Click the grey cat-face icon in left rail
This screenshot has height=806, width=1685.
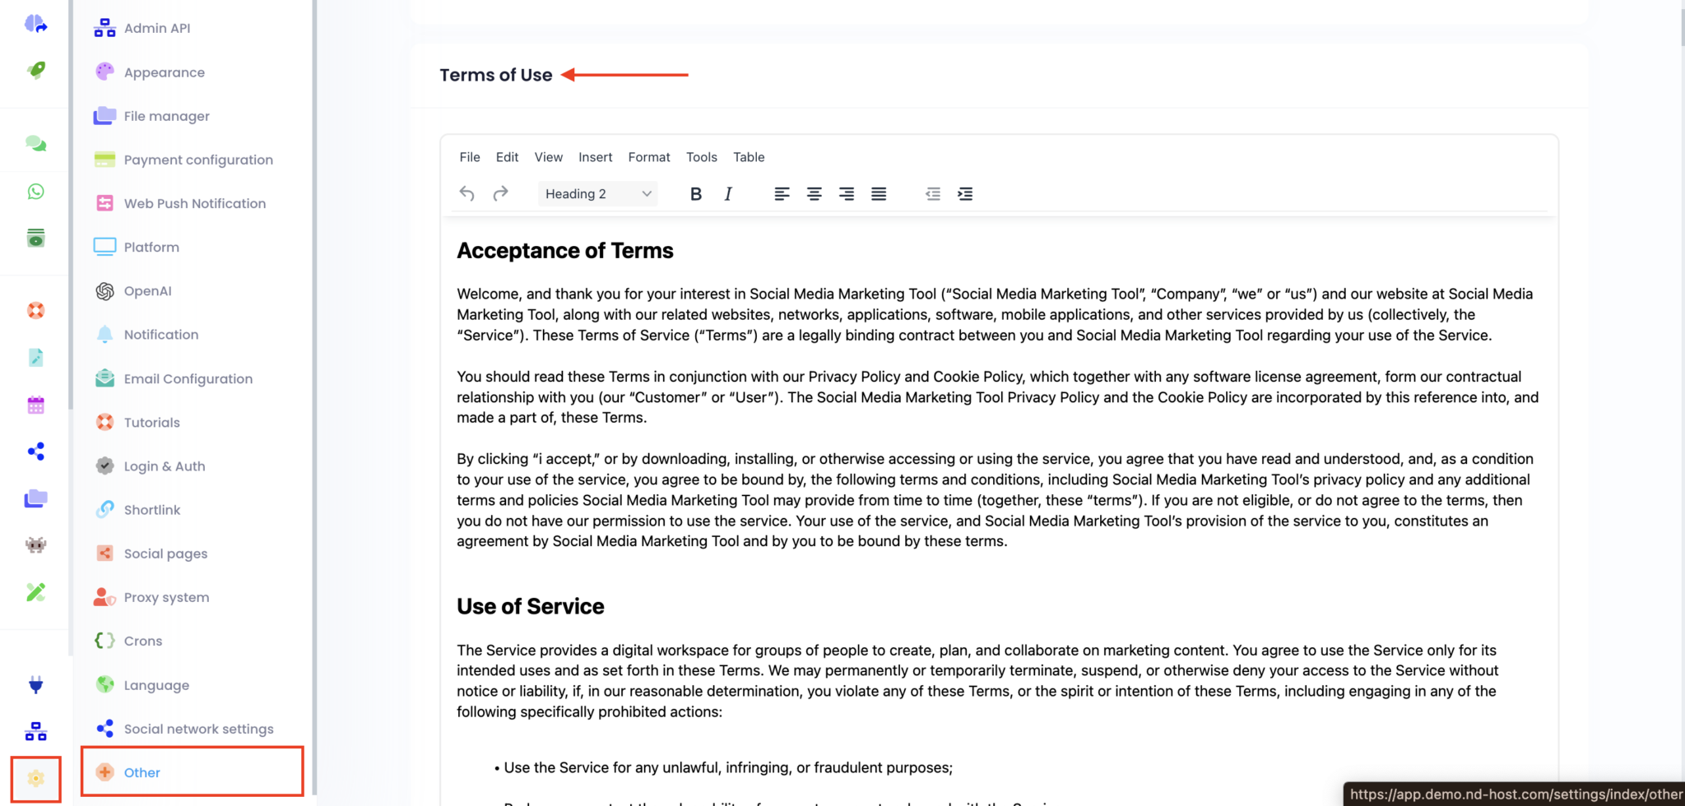pyautogui.click(x=35, y=544)
